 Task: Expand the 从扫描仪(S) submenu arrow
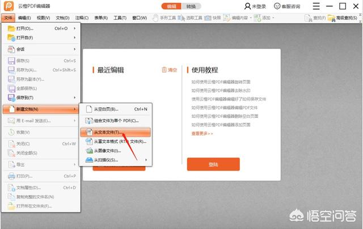pyautogui.click(x=146, y=160)
